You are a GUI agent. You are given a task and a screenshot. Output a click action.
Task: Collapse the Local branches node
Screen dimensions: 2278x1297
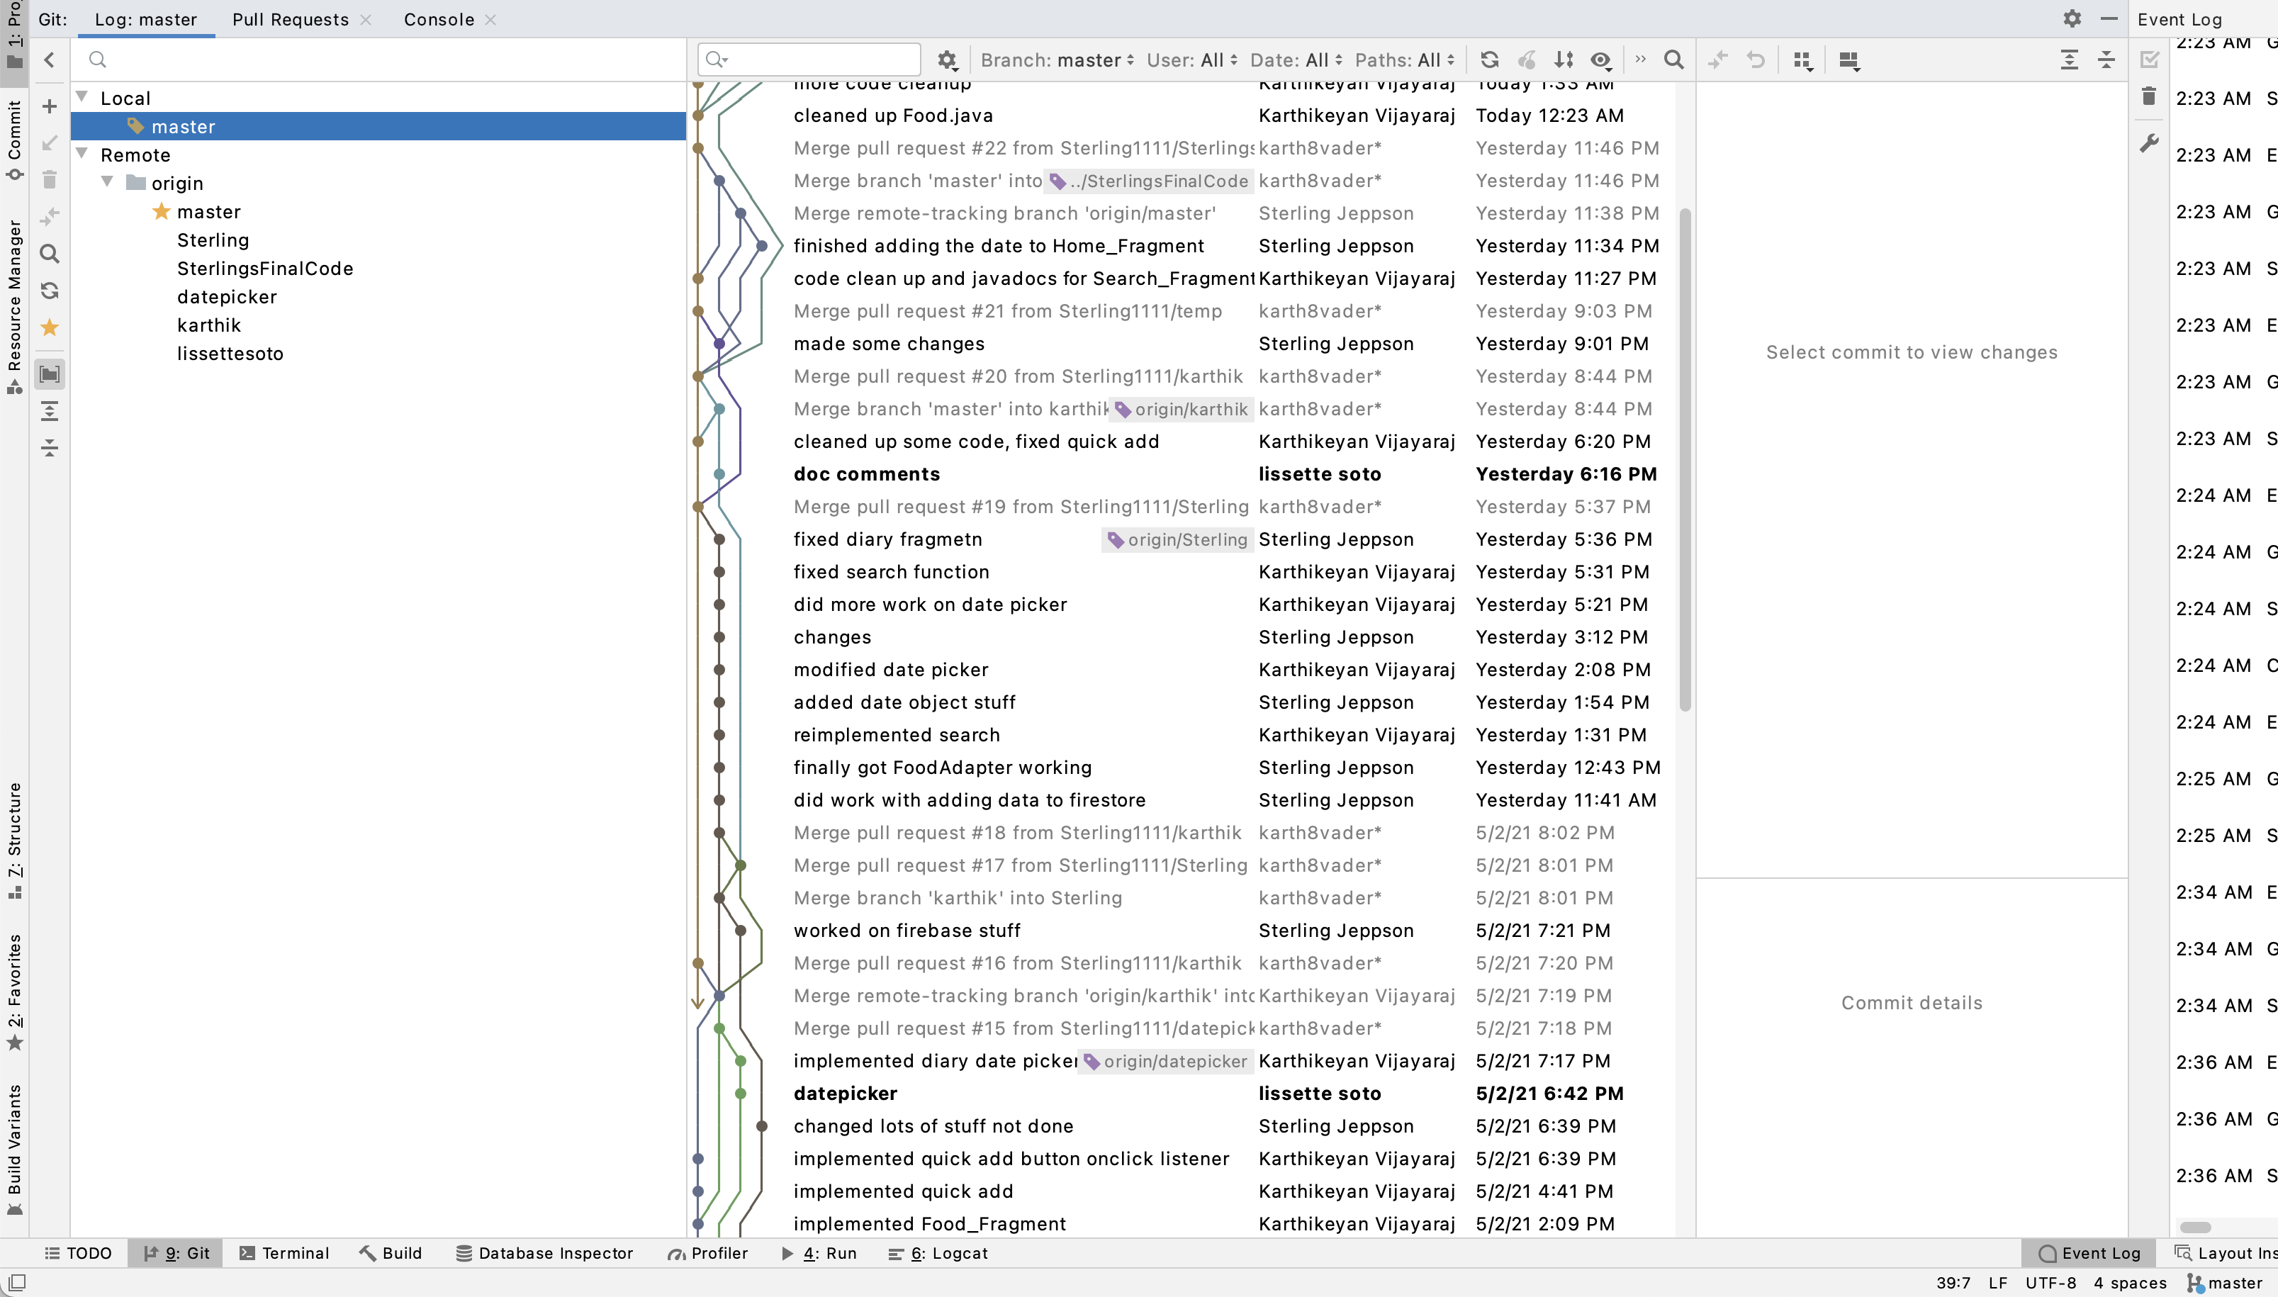coord(82,97)
